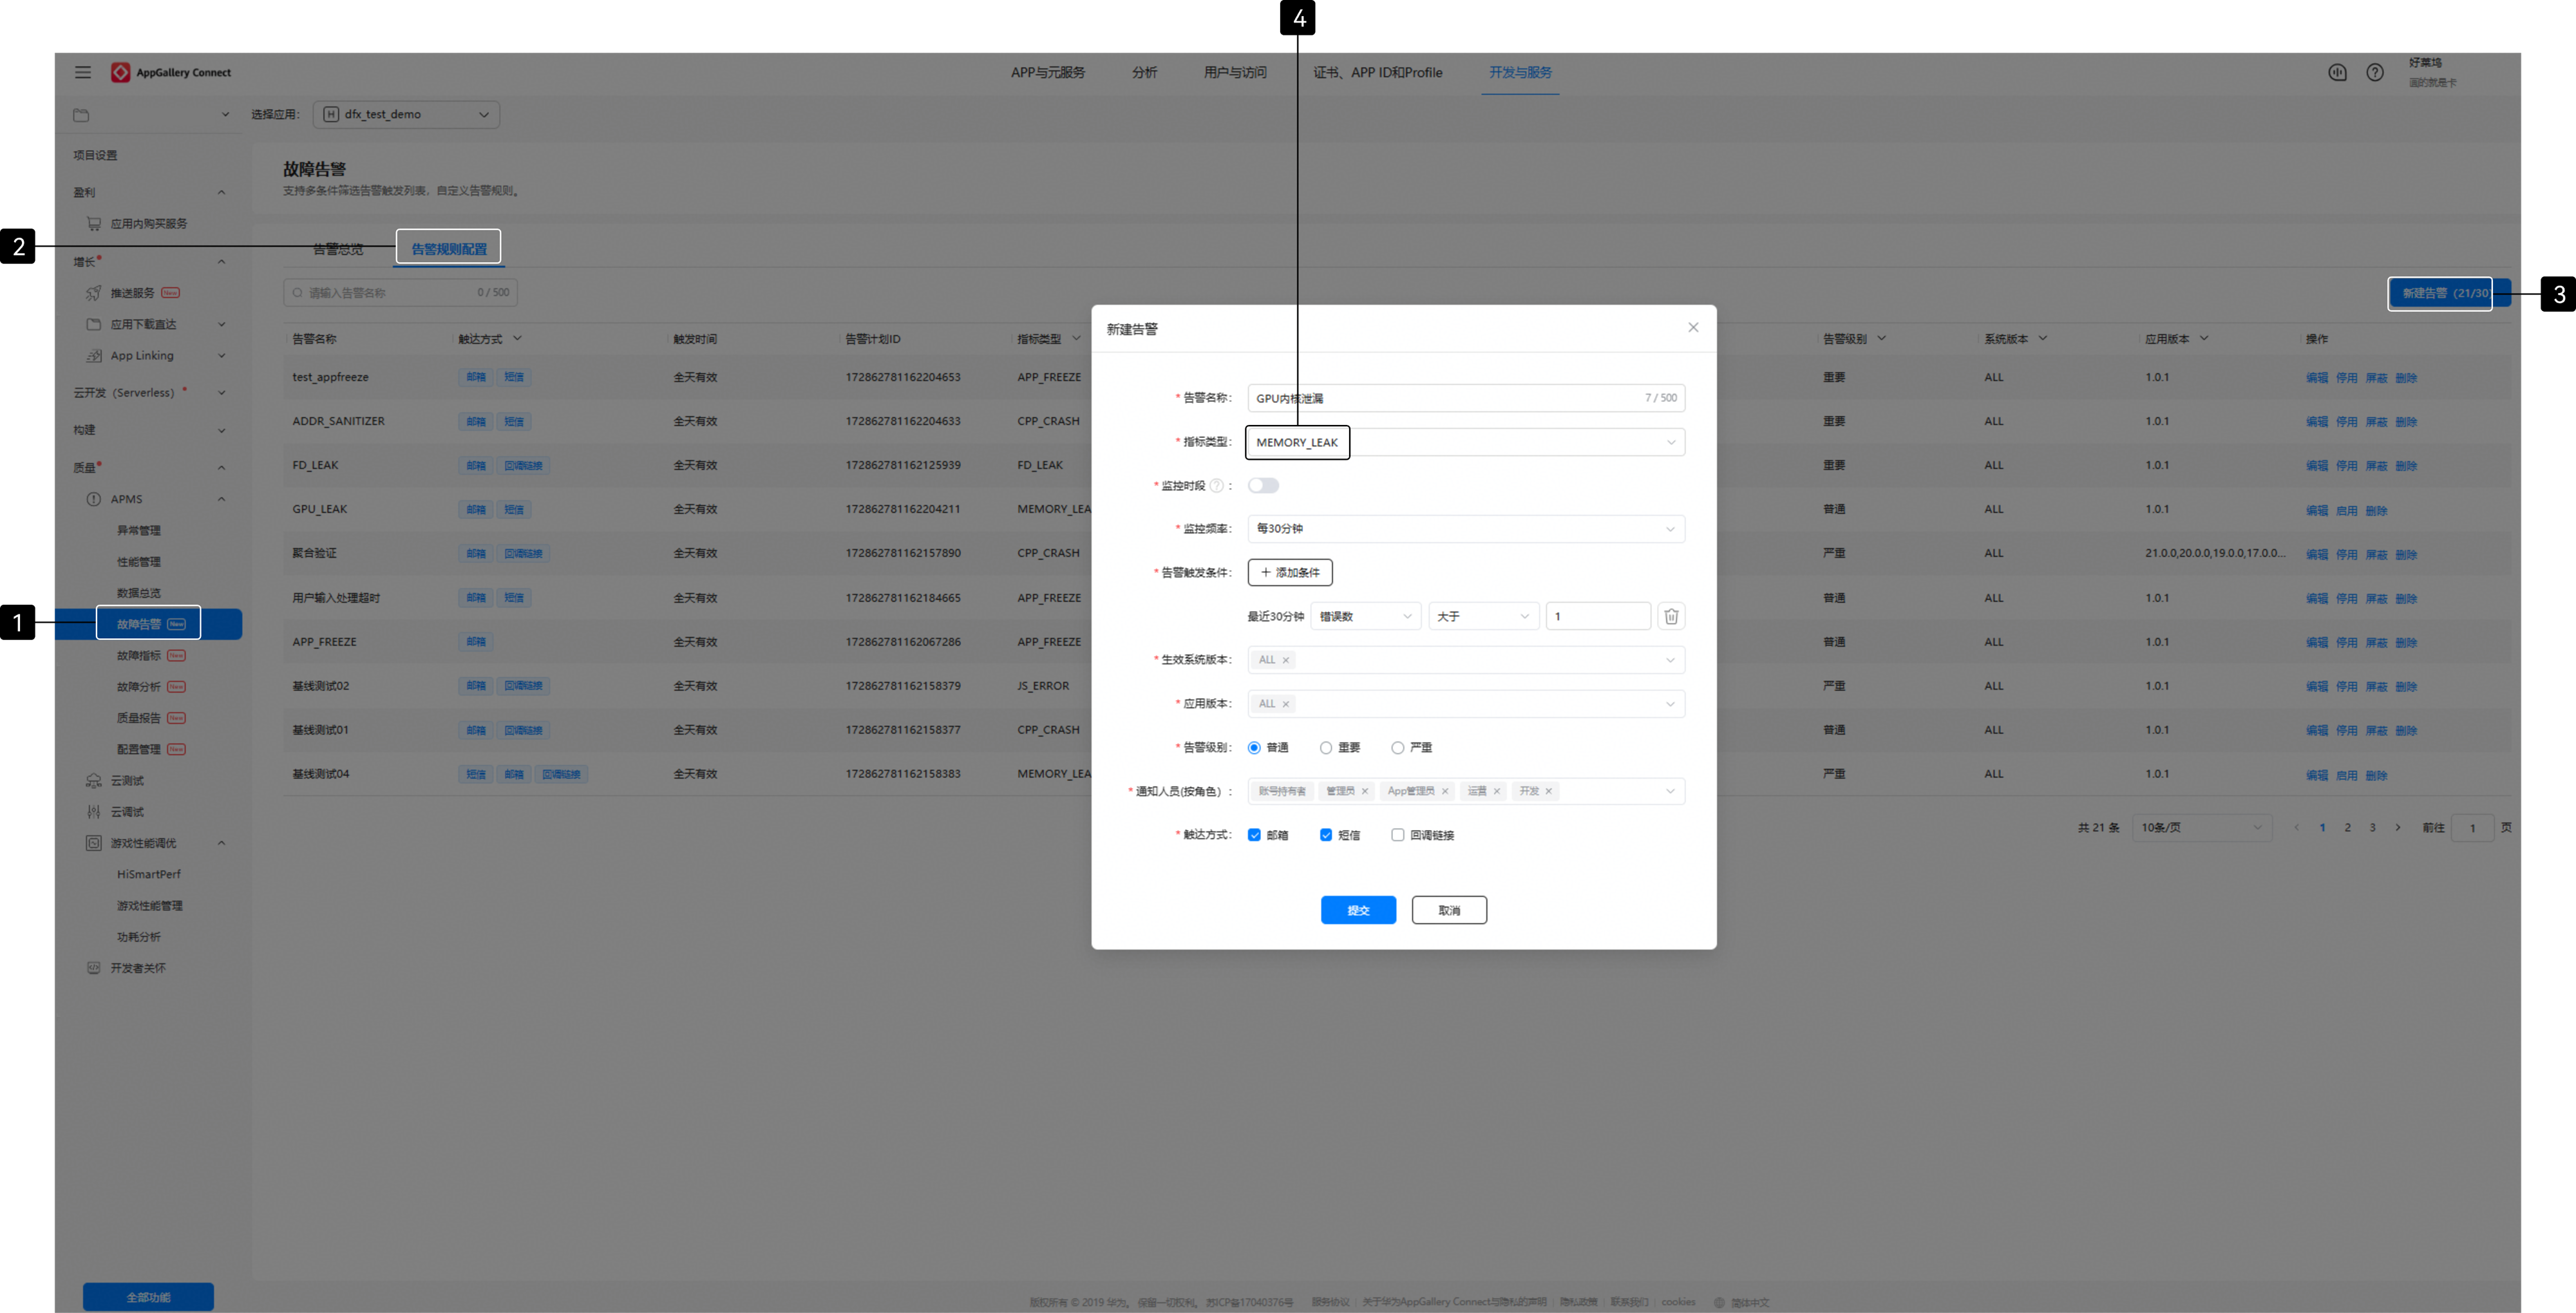Check the 回调链接 delivery option

pyautogui.click(x=1397, y=835)
